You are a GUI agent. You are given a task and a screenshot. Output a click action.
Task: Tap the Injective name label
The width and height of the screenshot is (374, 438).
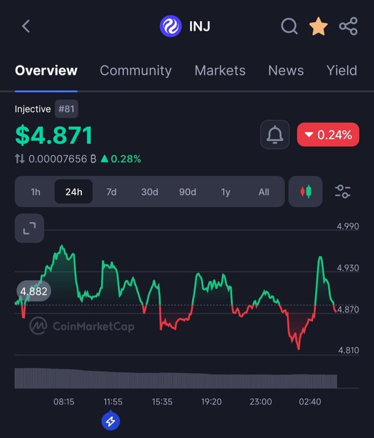(x=33, y=109)
